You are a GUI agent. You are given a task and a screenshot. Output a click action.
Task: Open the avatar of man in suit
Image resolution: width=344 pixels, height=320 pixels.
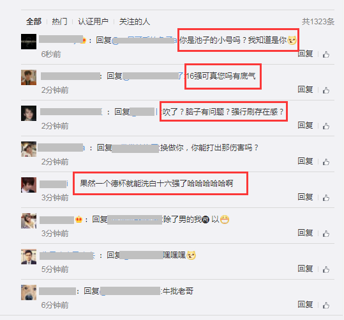[x=29, y=257]
